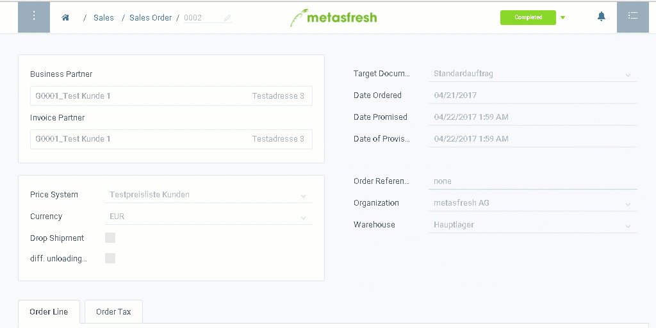Toggle the diff. unloading checkbox
656x328 pixels.
[x=110, y=258]
